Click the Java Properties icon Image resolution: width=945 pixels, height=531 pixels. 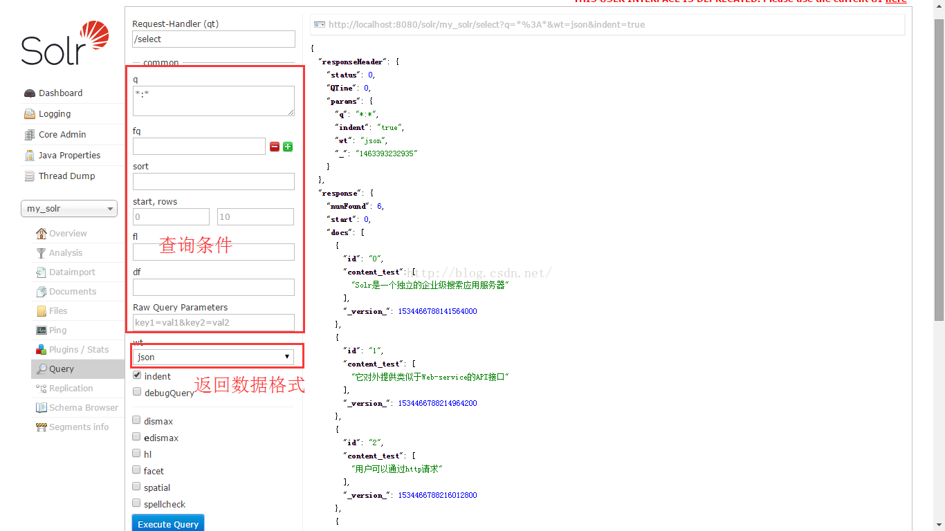click(29, 156)
